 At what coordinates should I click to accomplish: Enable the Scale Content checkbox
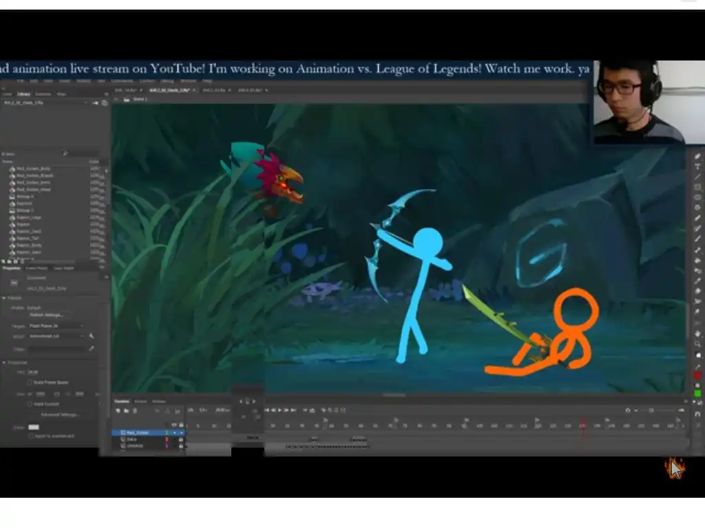30,404
